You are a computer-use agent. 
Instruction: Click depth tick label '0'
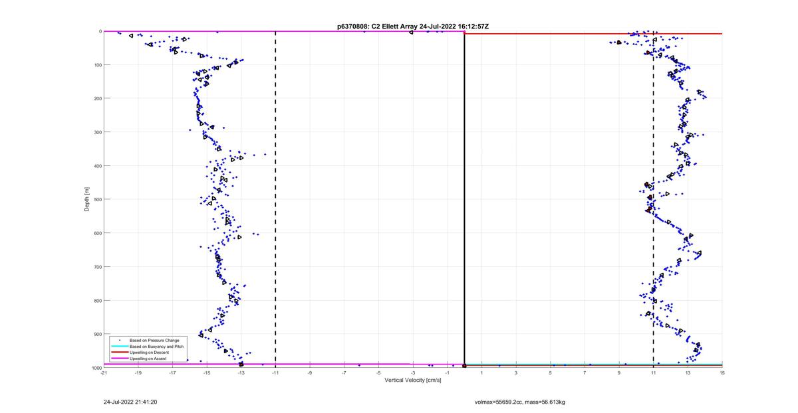tap(100, 31)
